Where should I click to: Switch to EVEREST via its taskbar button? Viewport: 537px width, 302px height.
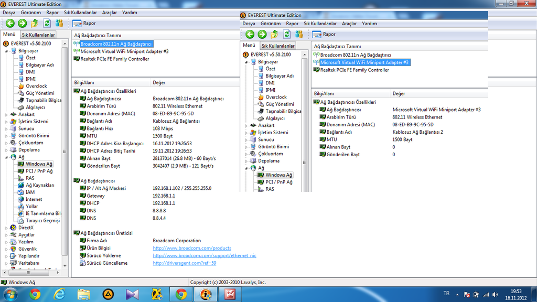point(206,295)
